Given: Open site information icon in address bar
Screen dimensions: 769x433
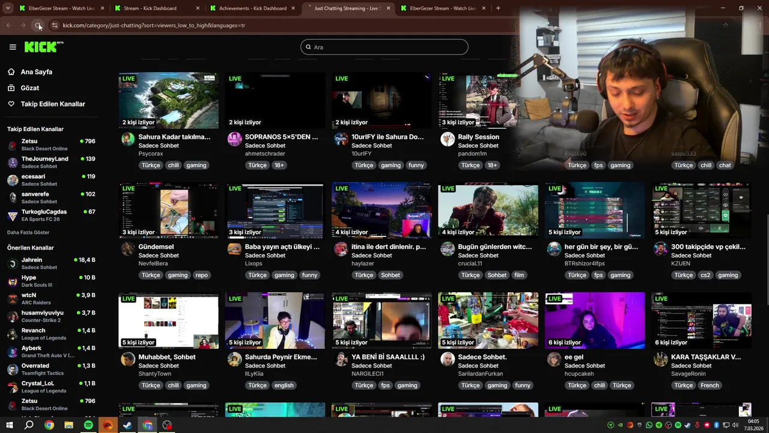Looking at the screenshot, I should pyautogui.click(x=55, y=25).
